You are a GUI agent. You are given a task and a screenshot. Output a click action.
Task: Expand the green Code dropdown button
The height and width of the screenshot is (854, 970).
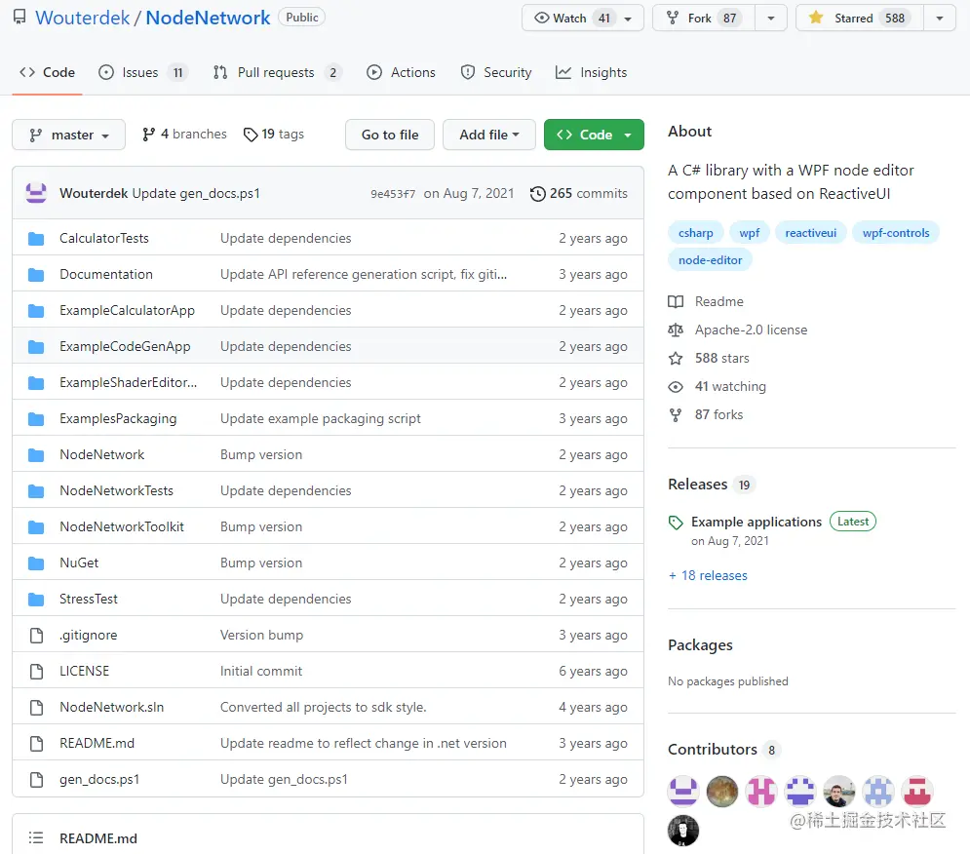point(594,135)
